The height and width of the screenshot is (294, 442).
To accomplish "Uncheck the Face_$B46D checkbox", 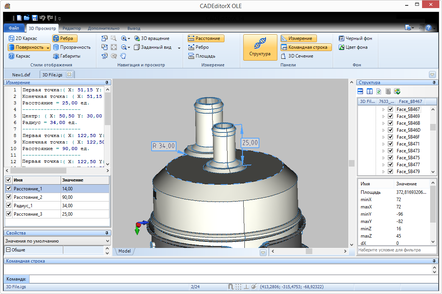I will tap(390, 130).
